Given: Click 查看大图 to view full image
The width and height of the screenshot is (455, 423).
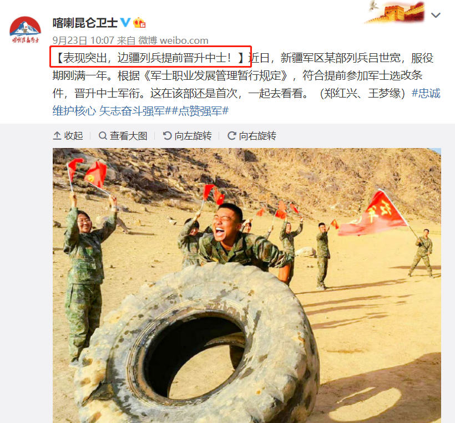Looking at the screenshot, I should [x=123, y=135].
